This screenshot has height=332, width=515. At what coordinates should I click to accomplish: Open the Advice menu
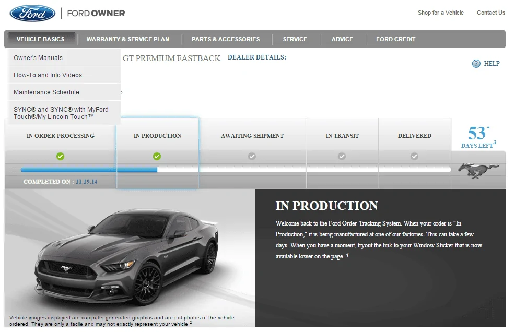(x=342, y=39)
